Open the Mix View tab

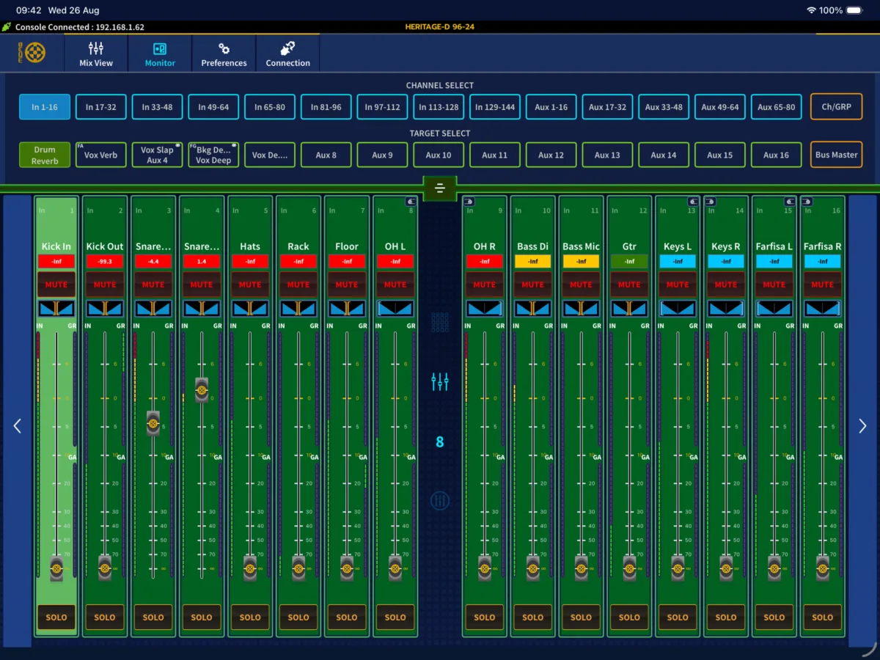click(96, 53)
